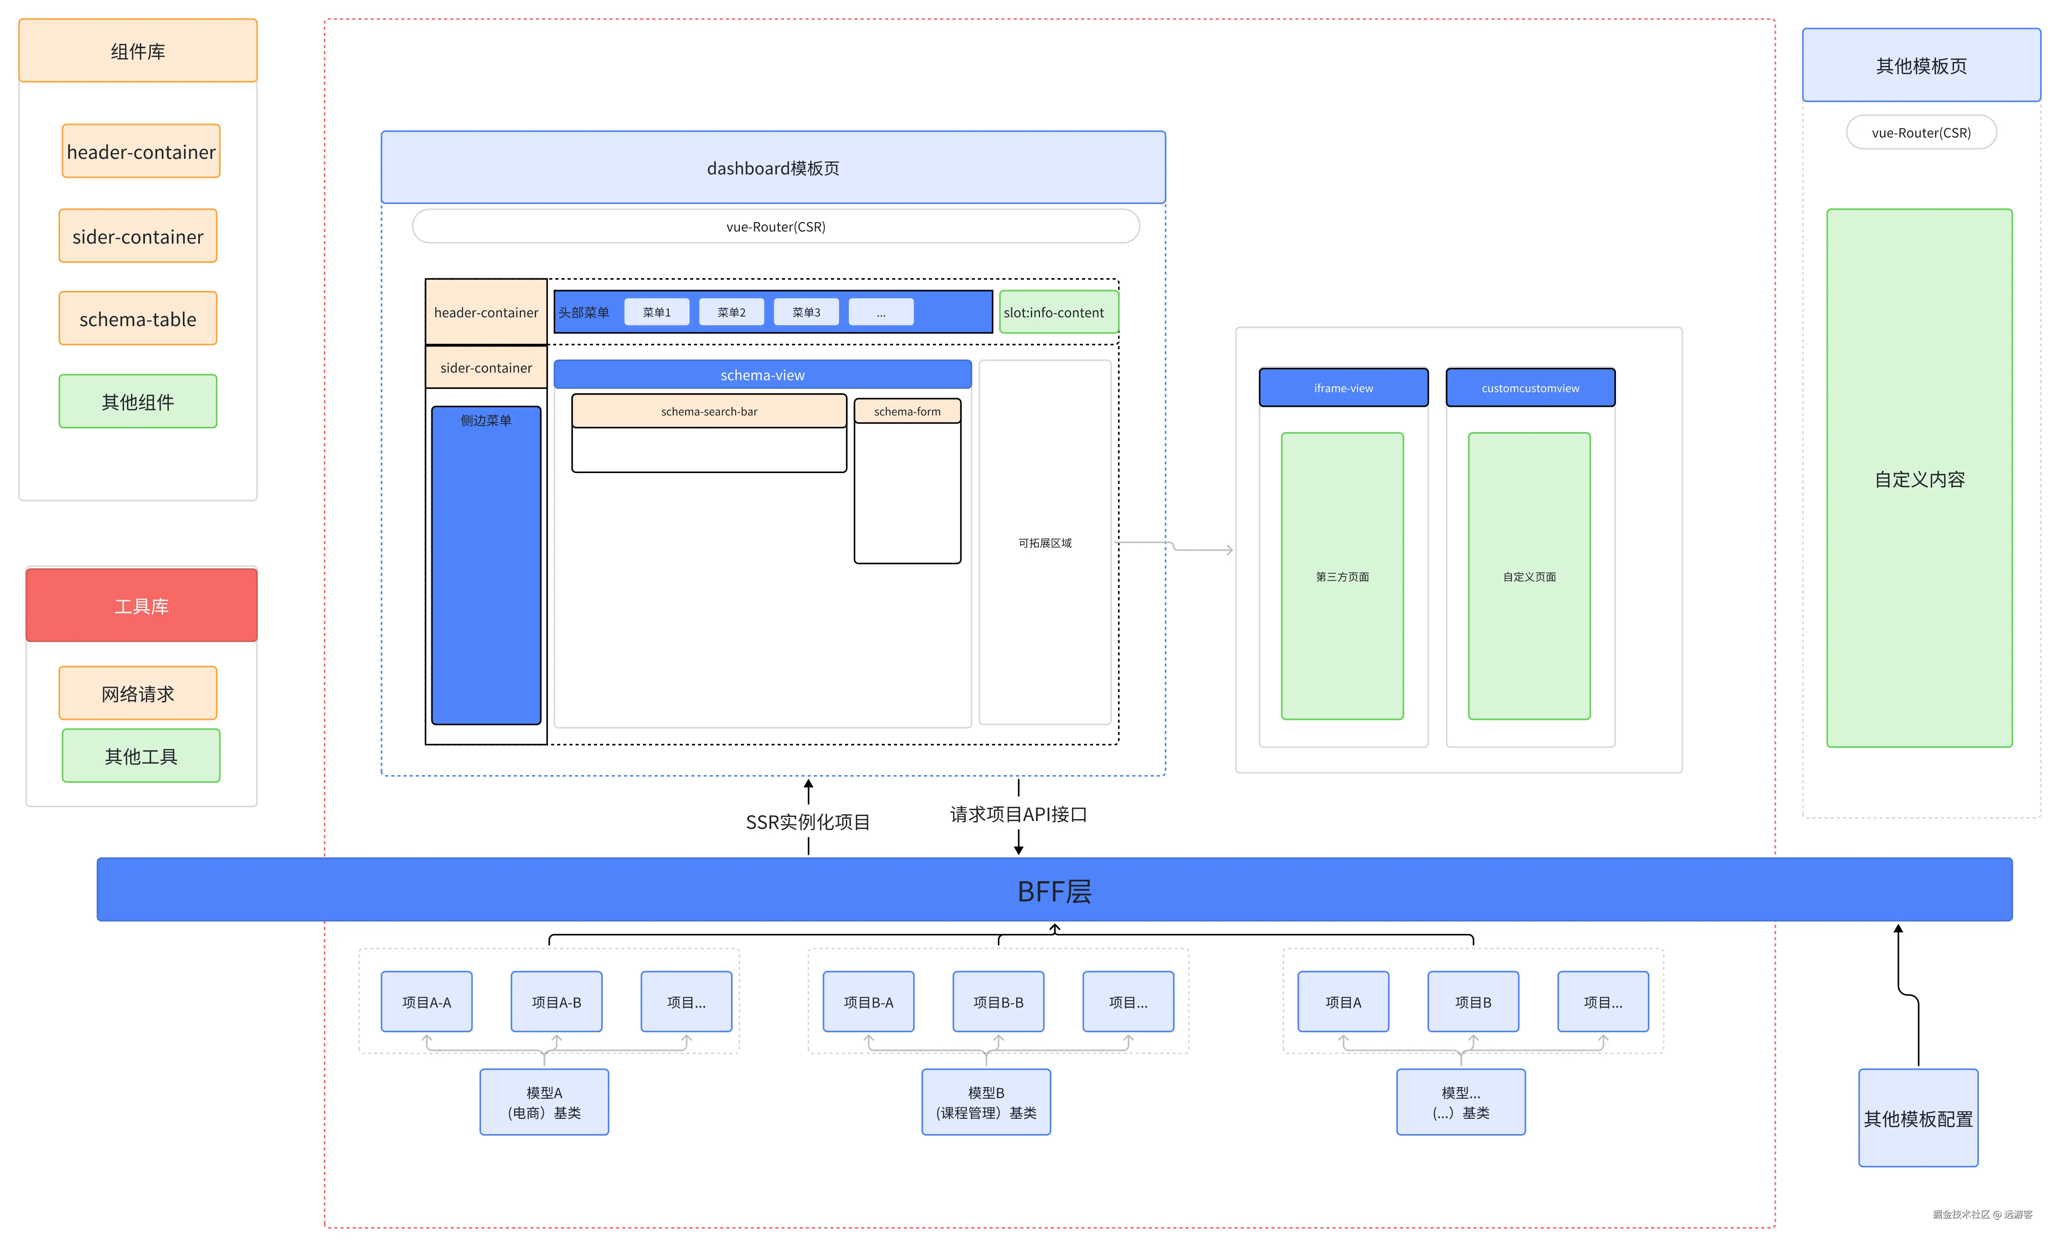Click the schema-search-bar box
Viewport: 2060px width, 1247px height.
point(709,411)
